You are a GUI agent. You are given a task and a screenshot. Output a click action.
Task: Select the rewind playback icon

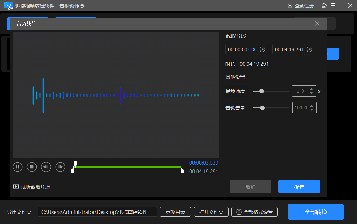tap(46, 167)
